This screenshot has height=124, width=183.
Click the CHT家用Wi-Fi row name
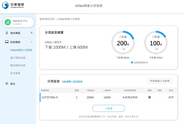pos(50,97)
